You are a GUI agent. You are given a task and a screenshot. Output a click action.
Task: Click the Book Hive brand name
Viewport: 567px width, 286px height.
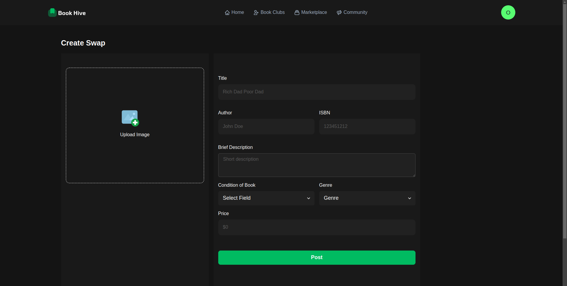click(72, 13)
